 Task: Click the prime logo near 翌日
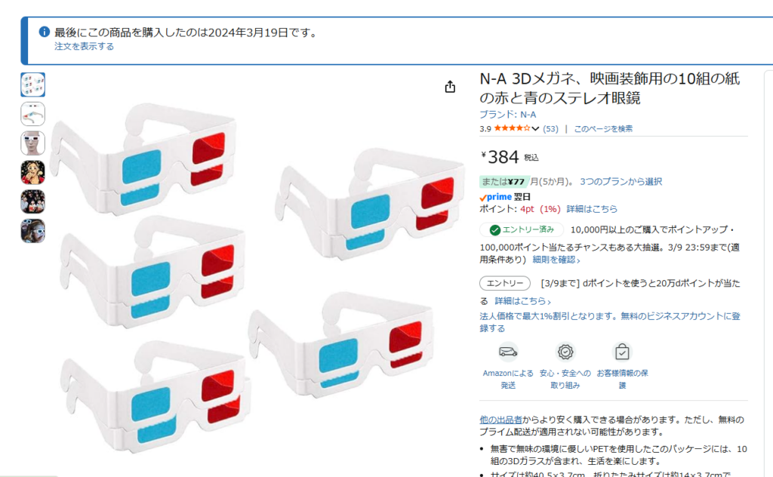click(495, 197)
